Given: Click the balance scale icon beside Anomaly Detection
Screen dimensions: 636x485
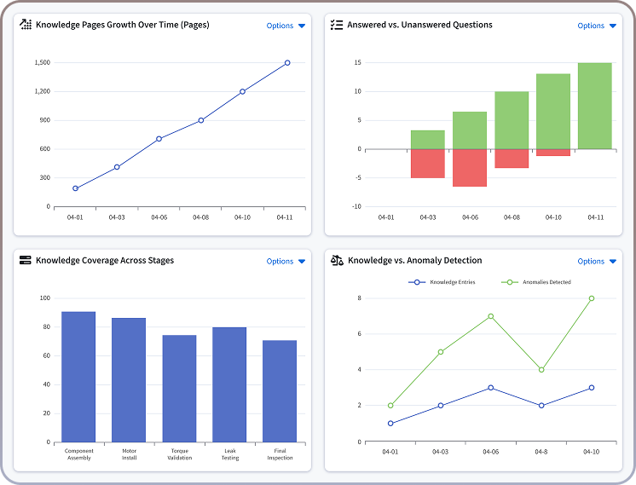Looking at the screenshot, I should 337,261.
